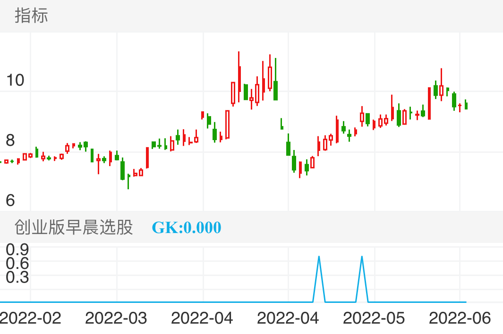Image resolution: width=503 pixels, height=334 pixels.
Task: Click the GK:0.000 indicator value
Action: point(186,228)
